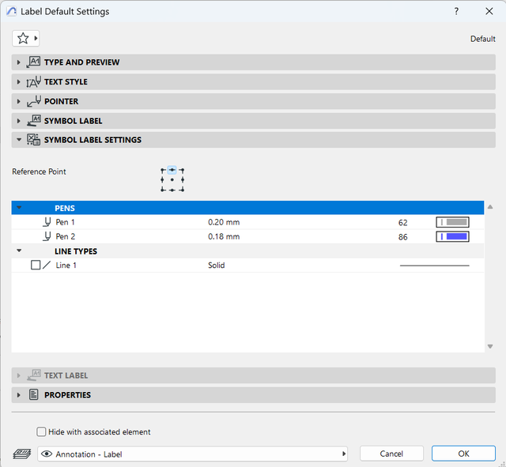The width and height of the screenshot is (506, 467).
Task: Expand the Type and Preview panel arrow
Action: (x=18, y=62)
